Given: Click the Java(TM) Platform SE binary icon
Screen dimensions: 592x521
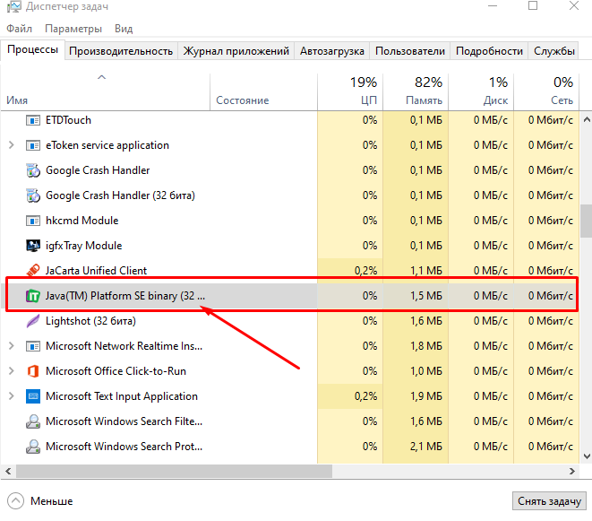Looking at the screenshot, I should click(33, 296).
